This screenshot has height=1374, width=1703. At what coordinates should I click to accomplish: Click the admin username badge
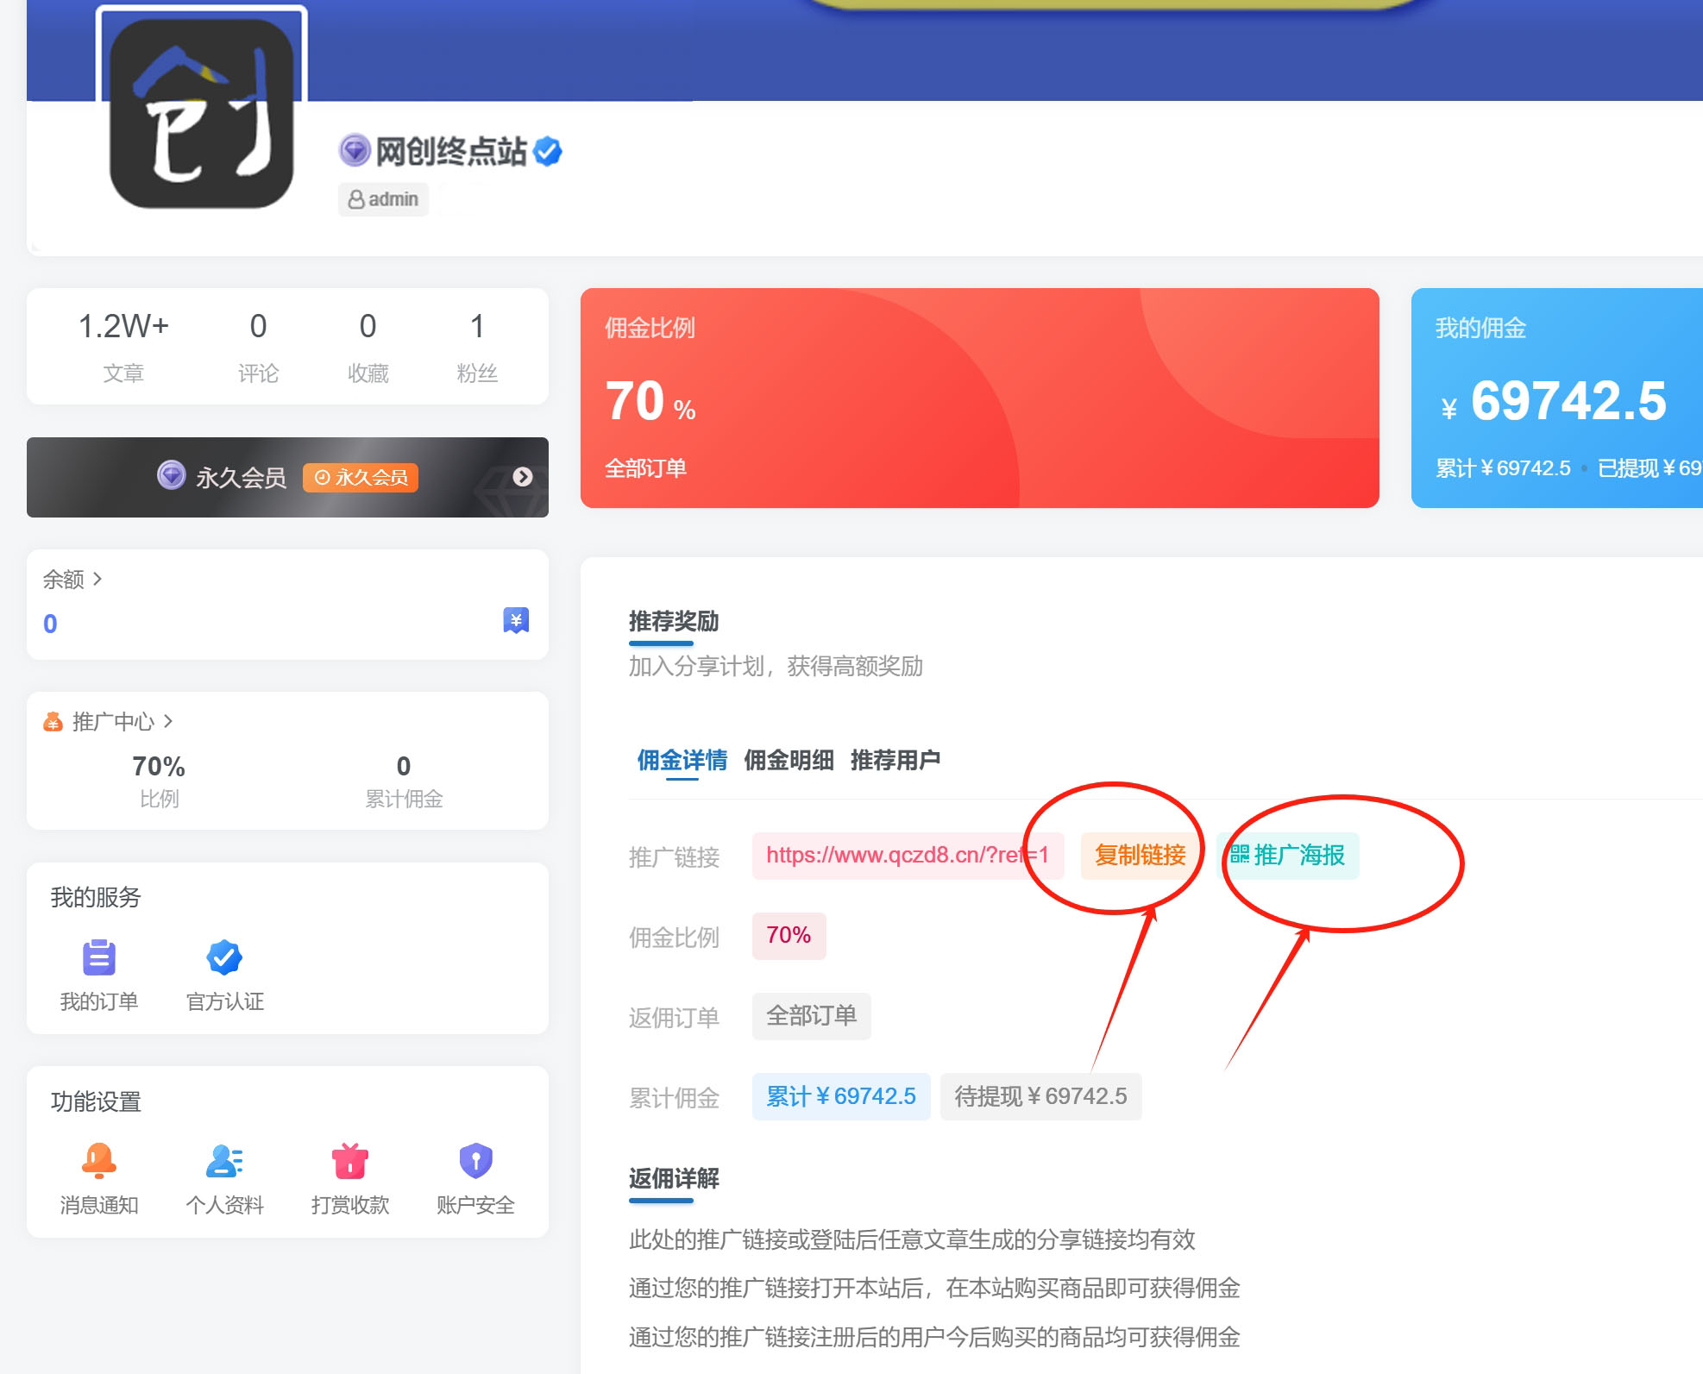pos(382,198)
